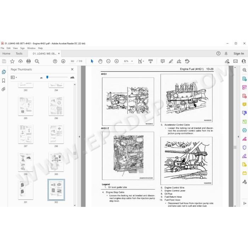Open the Help menu
248x248 pixels.
(40, 48)
